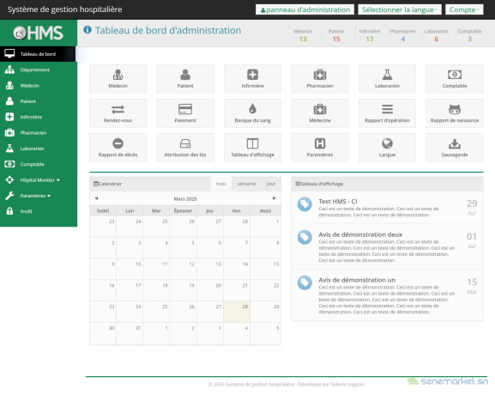The width and height of the screenshot is (495, 395).
Task: Click the Pharmacien sidebar medkit icon
Action: (9, 133)
